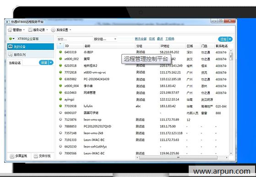Viewport: 256px width, 177px height.
Task: Select 我的设备 in the sidebar
Action: (31, 47)
